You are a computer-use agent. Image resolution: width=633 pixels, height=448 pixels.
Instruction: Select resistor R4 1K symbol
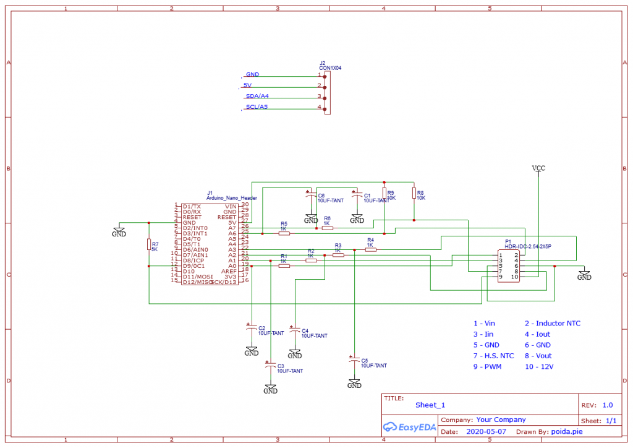pos(371,249)
